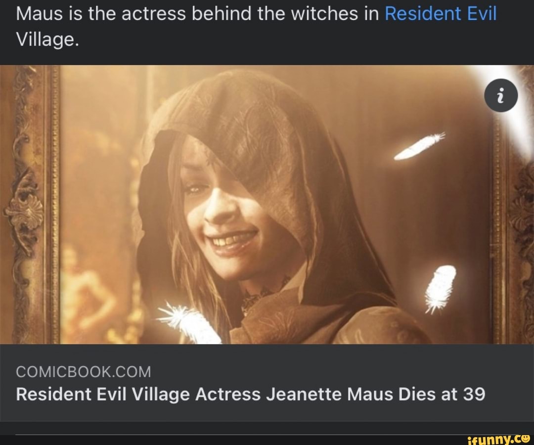This screenshot has height=445, width=534.
Task: Click the white feather near the info icon
Action: pyautogui.click(x=420, y=146)
